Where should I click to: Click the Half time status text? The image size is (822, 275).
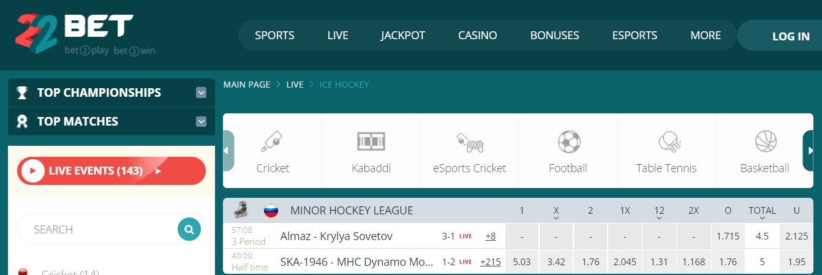click(x=250, y=268)
